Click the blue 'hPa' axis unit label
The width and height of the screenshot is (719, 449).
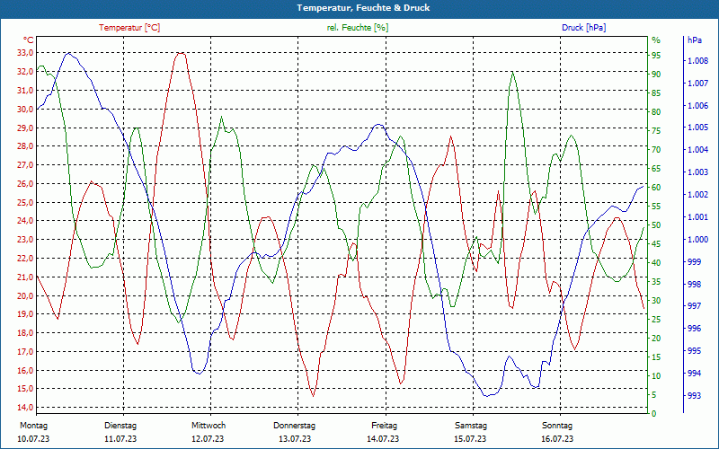click(x=694, y=40)
